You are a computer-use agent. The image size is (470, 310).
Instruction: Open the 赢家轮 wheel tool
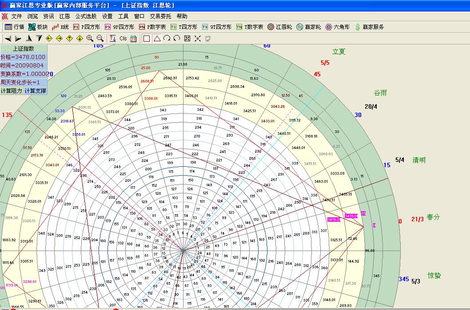pos(309,27)
